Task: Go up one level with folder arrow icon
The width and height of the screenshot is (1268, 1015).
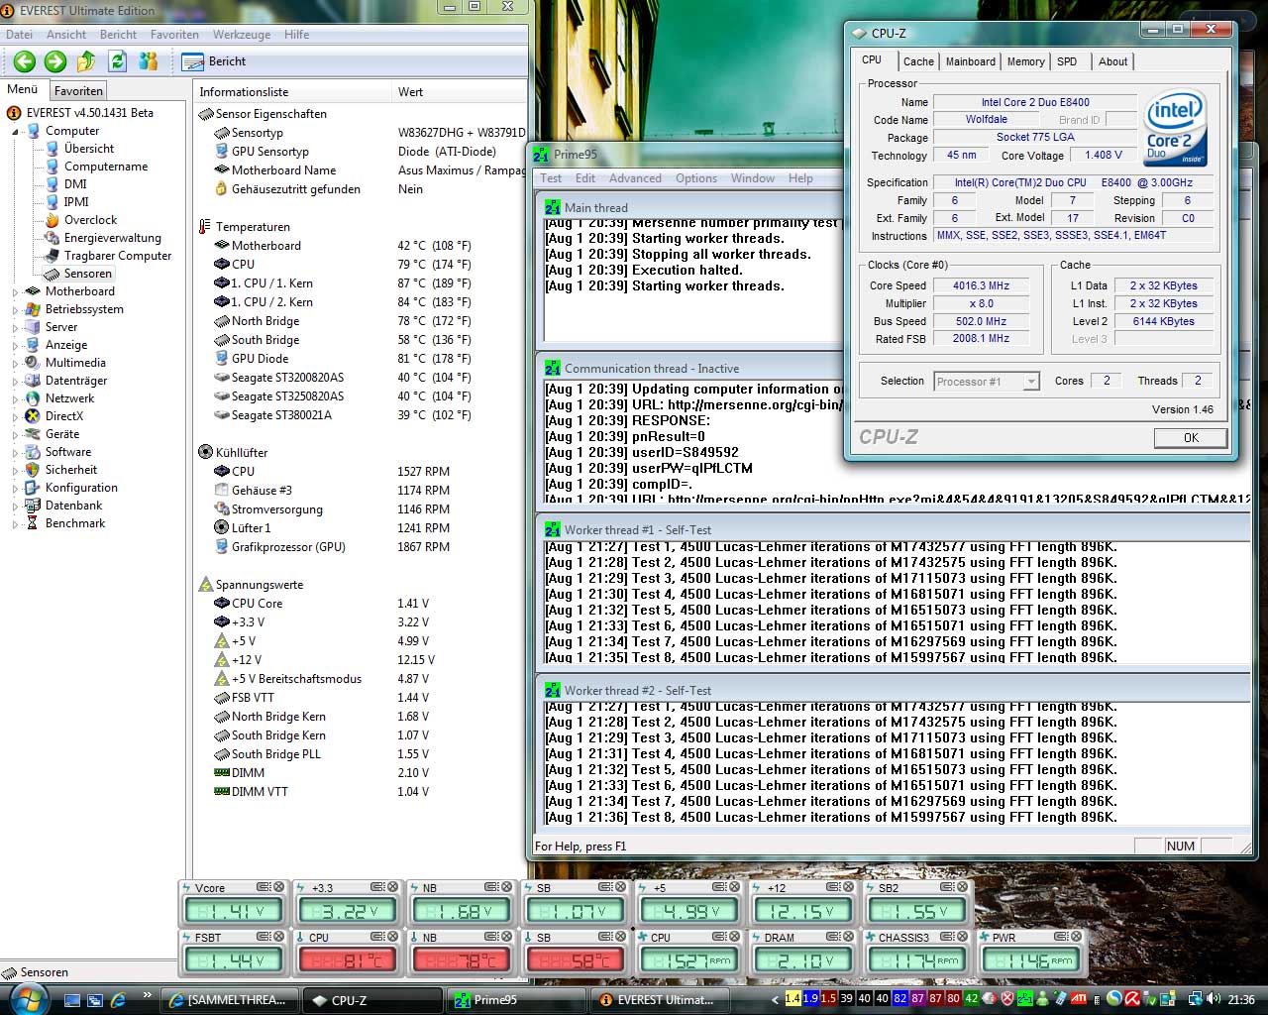Action: click(86, 61)
